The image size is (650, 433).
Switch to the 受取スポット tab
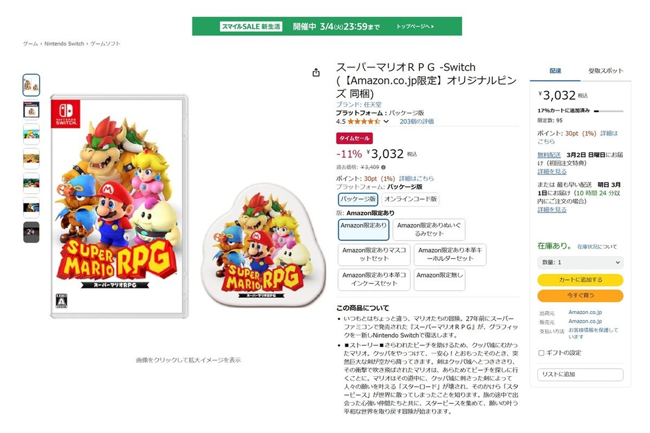pos(606,71)
